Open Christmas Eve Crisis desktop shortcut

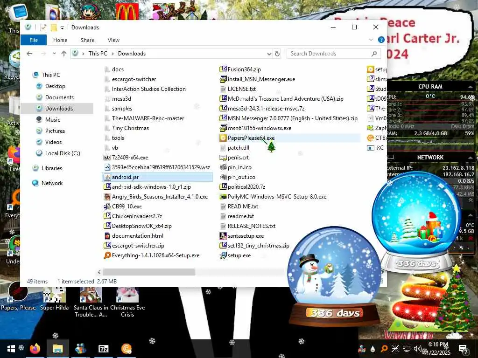pyautogui.click(x=127, y=303)
